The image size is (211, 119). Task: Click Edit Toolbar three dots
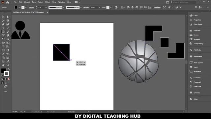pos(6,92)
